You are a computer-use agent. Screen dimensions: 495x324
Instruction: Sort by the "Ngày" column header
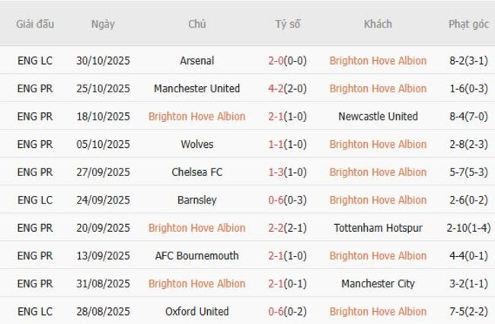(103, 24)
